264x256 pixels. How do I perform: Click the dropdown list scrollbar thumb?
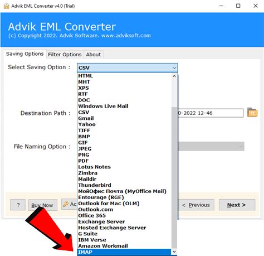174,177
